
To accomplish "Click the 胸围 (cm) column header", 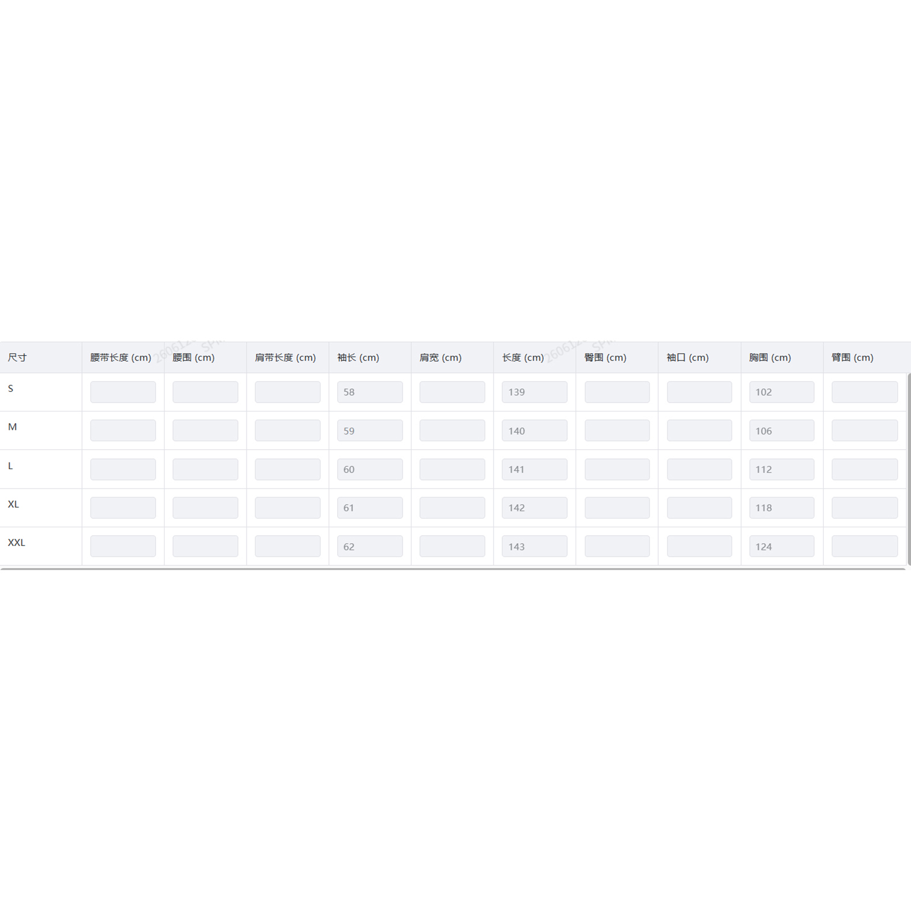I will click(770, 358).
